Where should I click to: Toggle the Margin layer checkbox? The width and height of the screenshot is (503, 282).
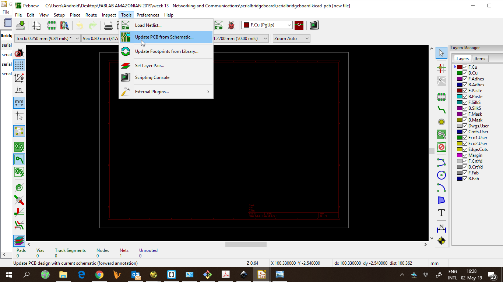(x=465, y=155)
